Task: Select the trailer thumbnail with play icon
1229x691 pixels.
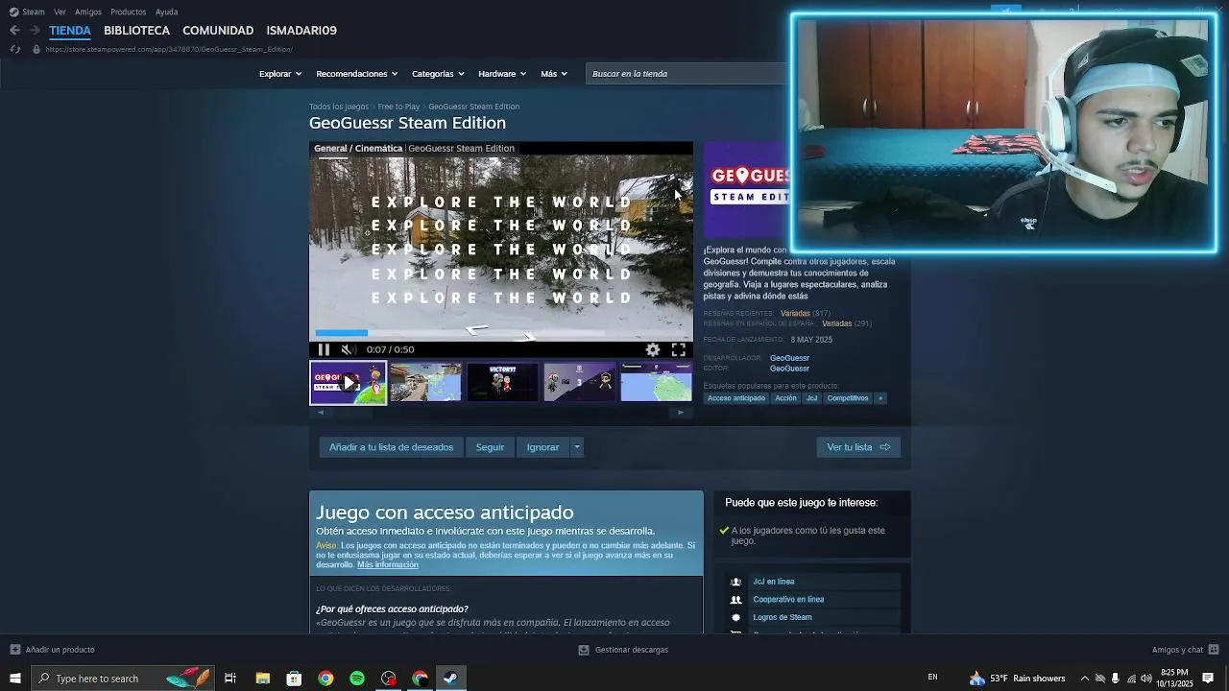Action: click(x=348, y=382)
